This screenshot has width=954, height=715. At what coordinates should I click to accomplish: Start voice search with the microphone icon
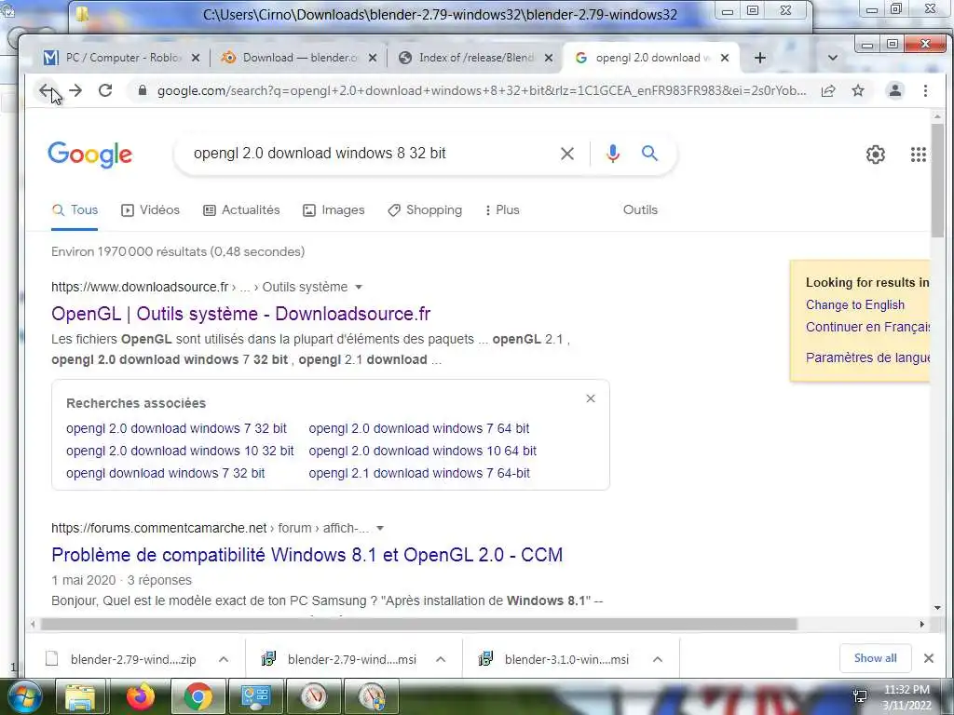coord(613,154)
